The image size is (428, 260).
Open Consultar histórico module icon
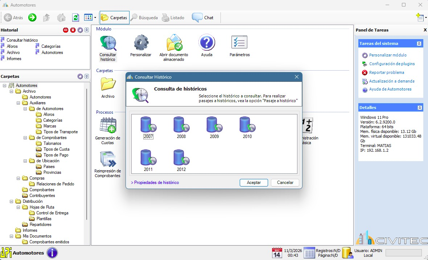pyautogui.click(x=108, y=48)
